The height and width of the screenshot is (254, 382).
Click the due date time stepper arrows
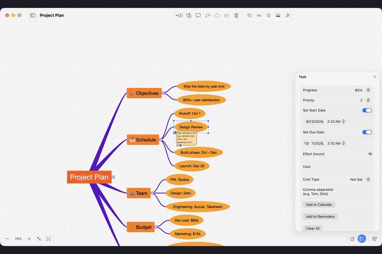pyautogui.click(x=344, y=143)
